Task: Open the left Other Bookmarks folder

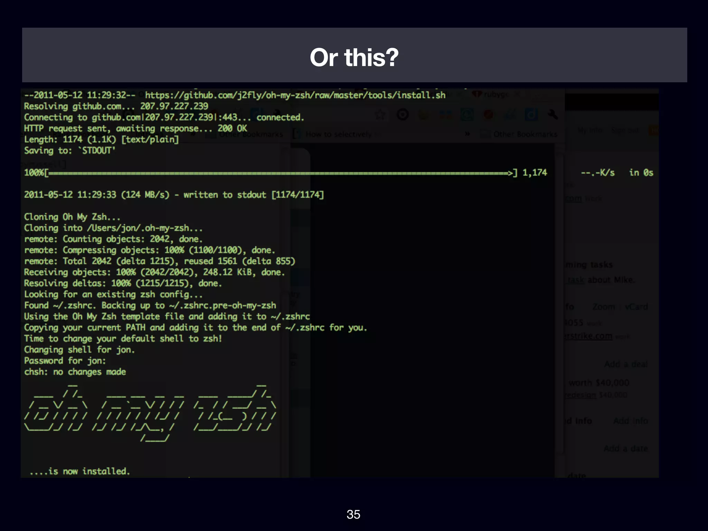Action: [x=250, y=134]
